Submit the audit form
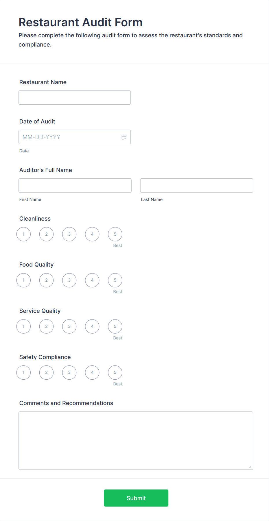Image resolution: width=269 pixels, height=521 pixels. coord(136,498)
